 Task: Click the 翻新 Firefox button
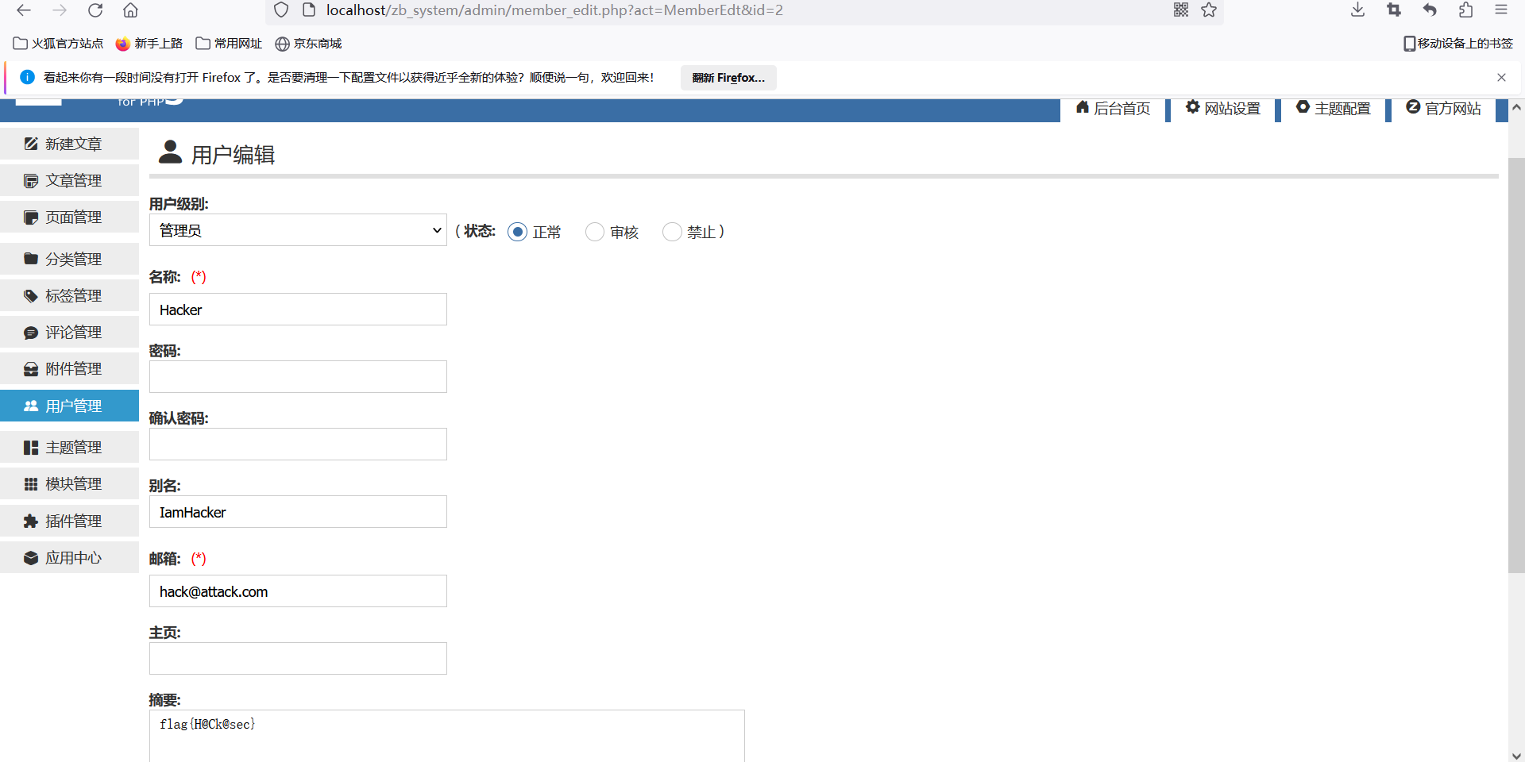pyautogui.click(x=728, y=78)
